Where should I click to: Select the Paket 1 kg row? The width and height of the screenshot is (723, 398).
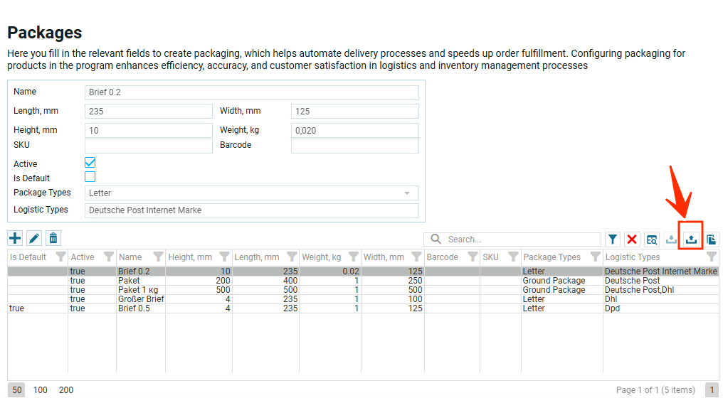(x=139, y=290)
